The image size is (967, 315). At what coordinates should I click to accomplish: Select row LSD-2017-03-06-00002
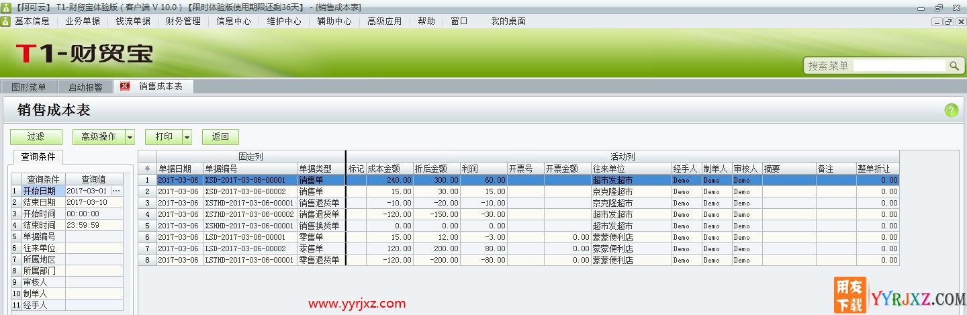click(518, 249)
